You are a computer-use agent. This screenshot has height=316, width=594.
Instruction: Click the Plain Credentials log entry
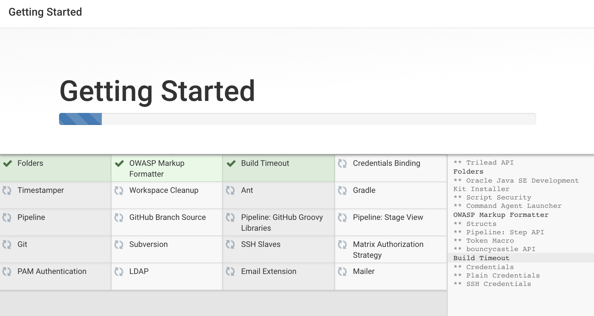click(x=497, y=275)
